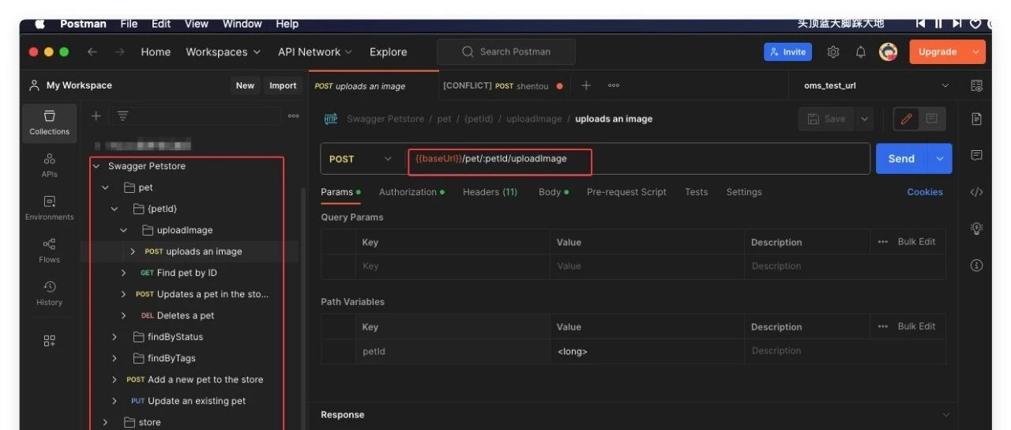This screenshot has width=1011, height=430.
Task: Click the request URL input field
Action: point(638,159)
